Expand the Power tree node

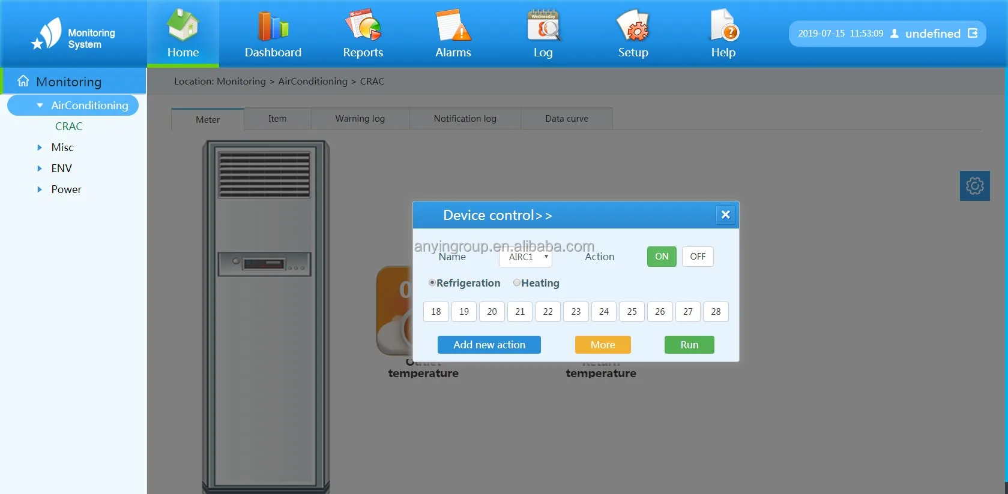point(40,189)
